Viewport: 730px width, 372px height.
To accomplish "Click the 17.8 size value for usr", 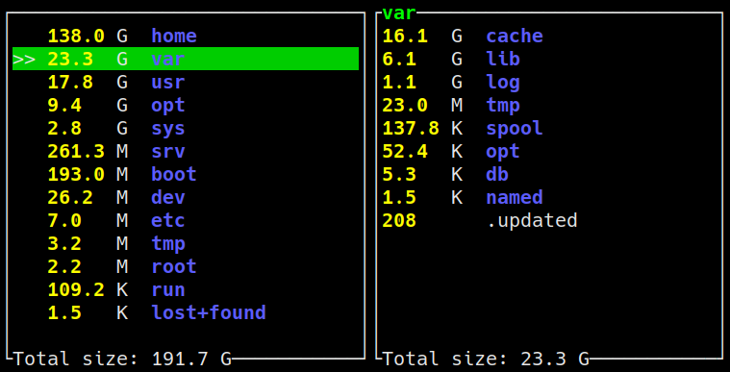I will pyautogui.click(x=70, y=82).
